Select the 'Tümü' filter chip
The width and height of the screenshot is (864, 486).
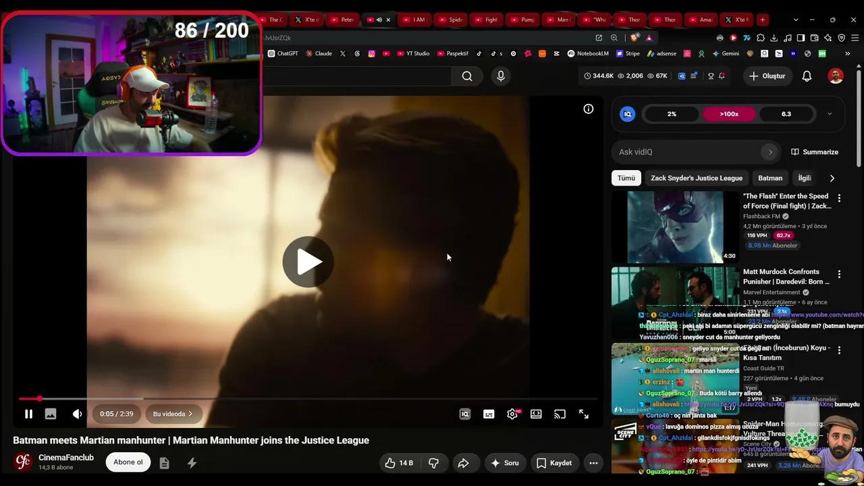(626, 178)
